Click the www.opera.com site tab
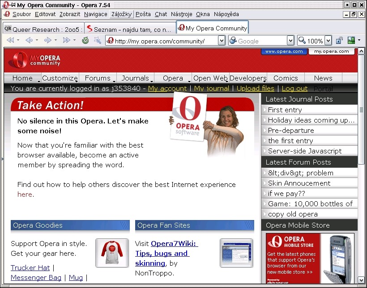 point(284,51)
